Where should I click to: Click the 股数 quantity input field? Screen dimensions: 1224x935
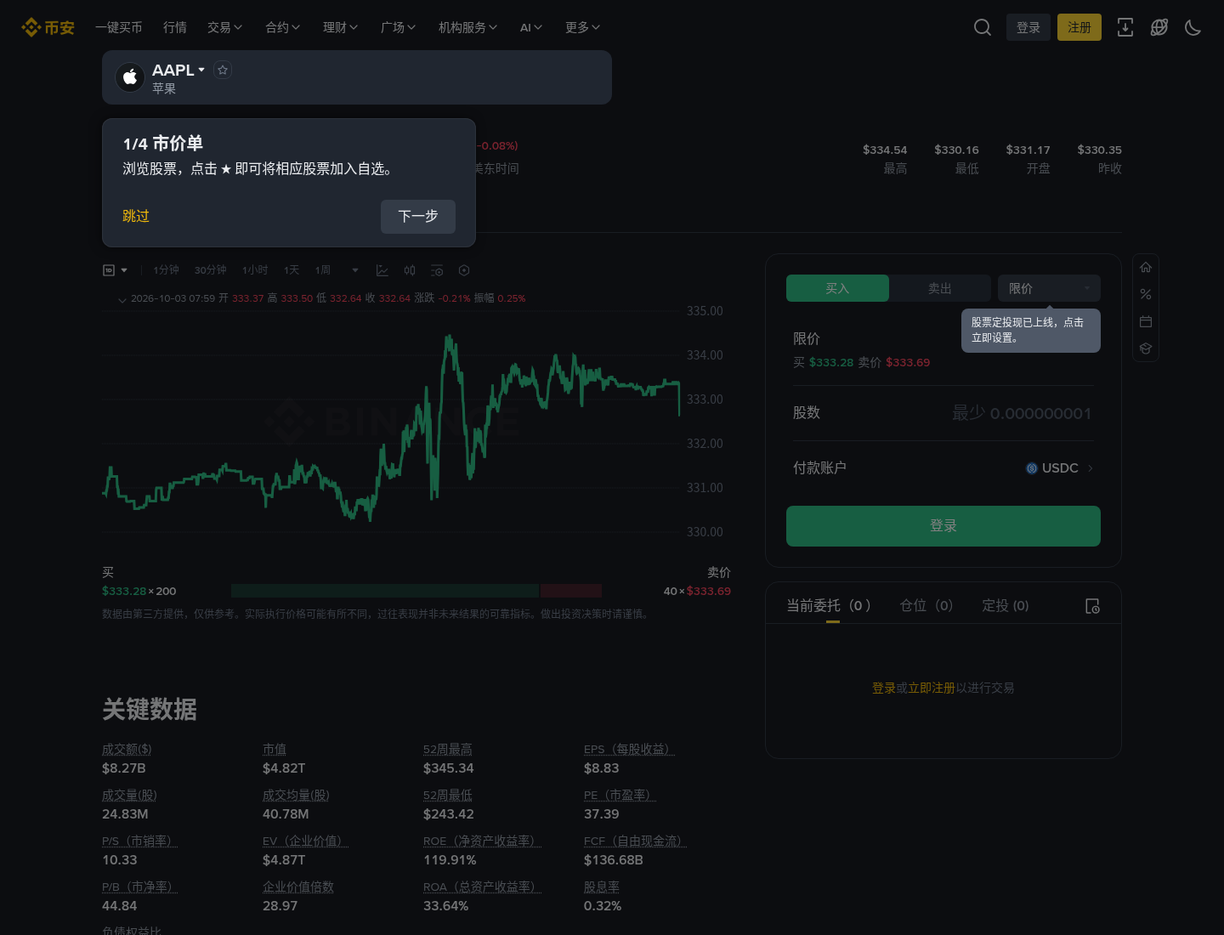pyautogui.click(x=943, y=413)
